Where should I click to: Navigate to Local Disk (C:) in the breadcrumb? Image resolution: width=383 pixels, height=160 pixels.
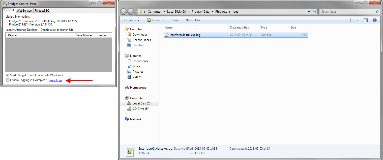coord(176,12)
